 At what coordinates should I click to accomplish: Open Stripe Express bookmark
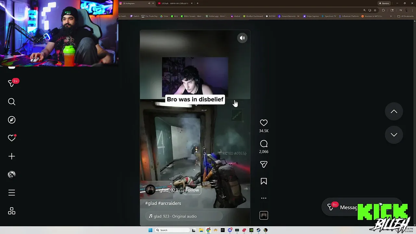(311, 16)
